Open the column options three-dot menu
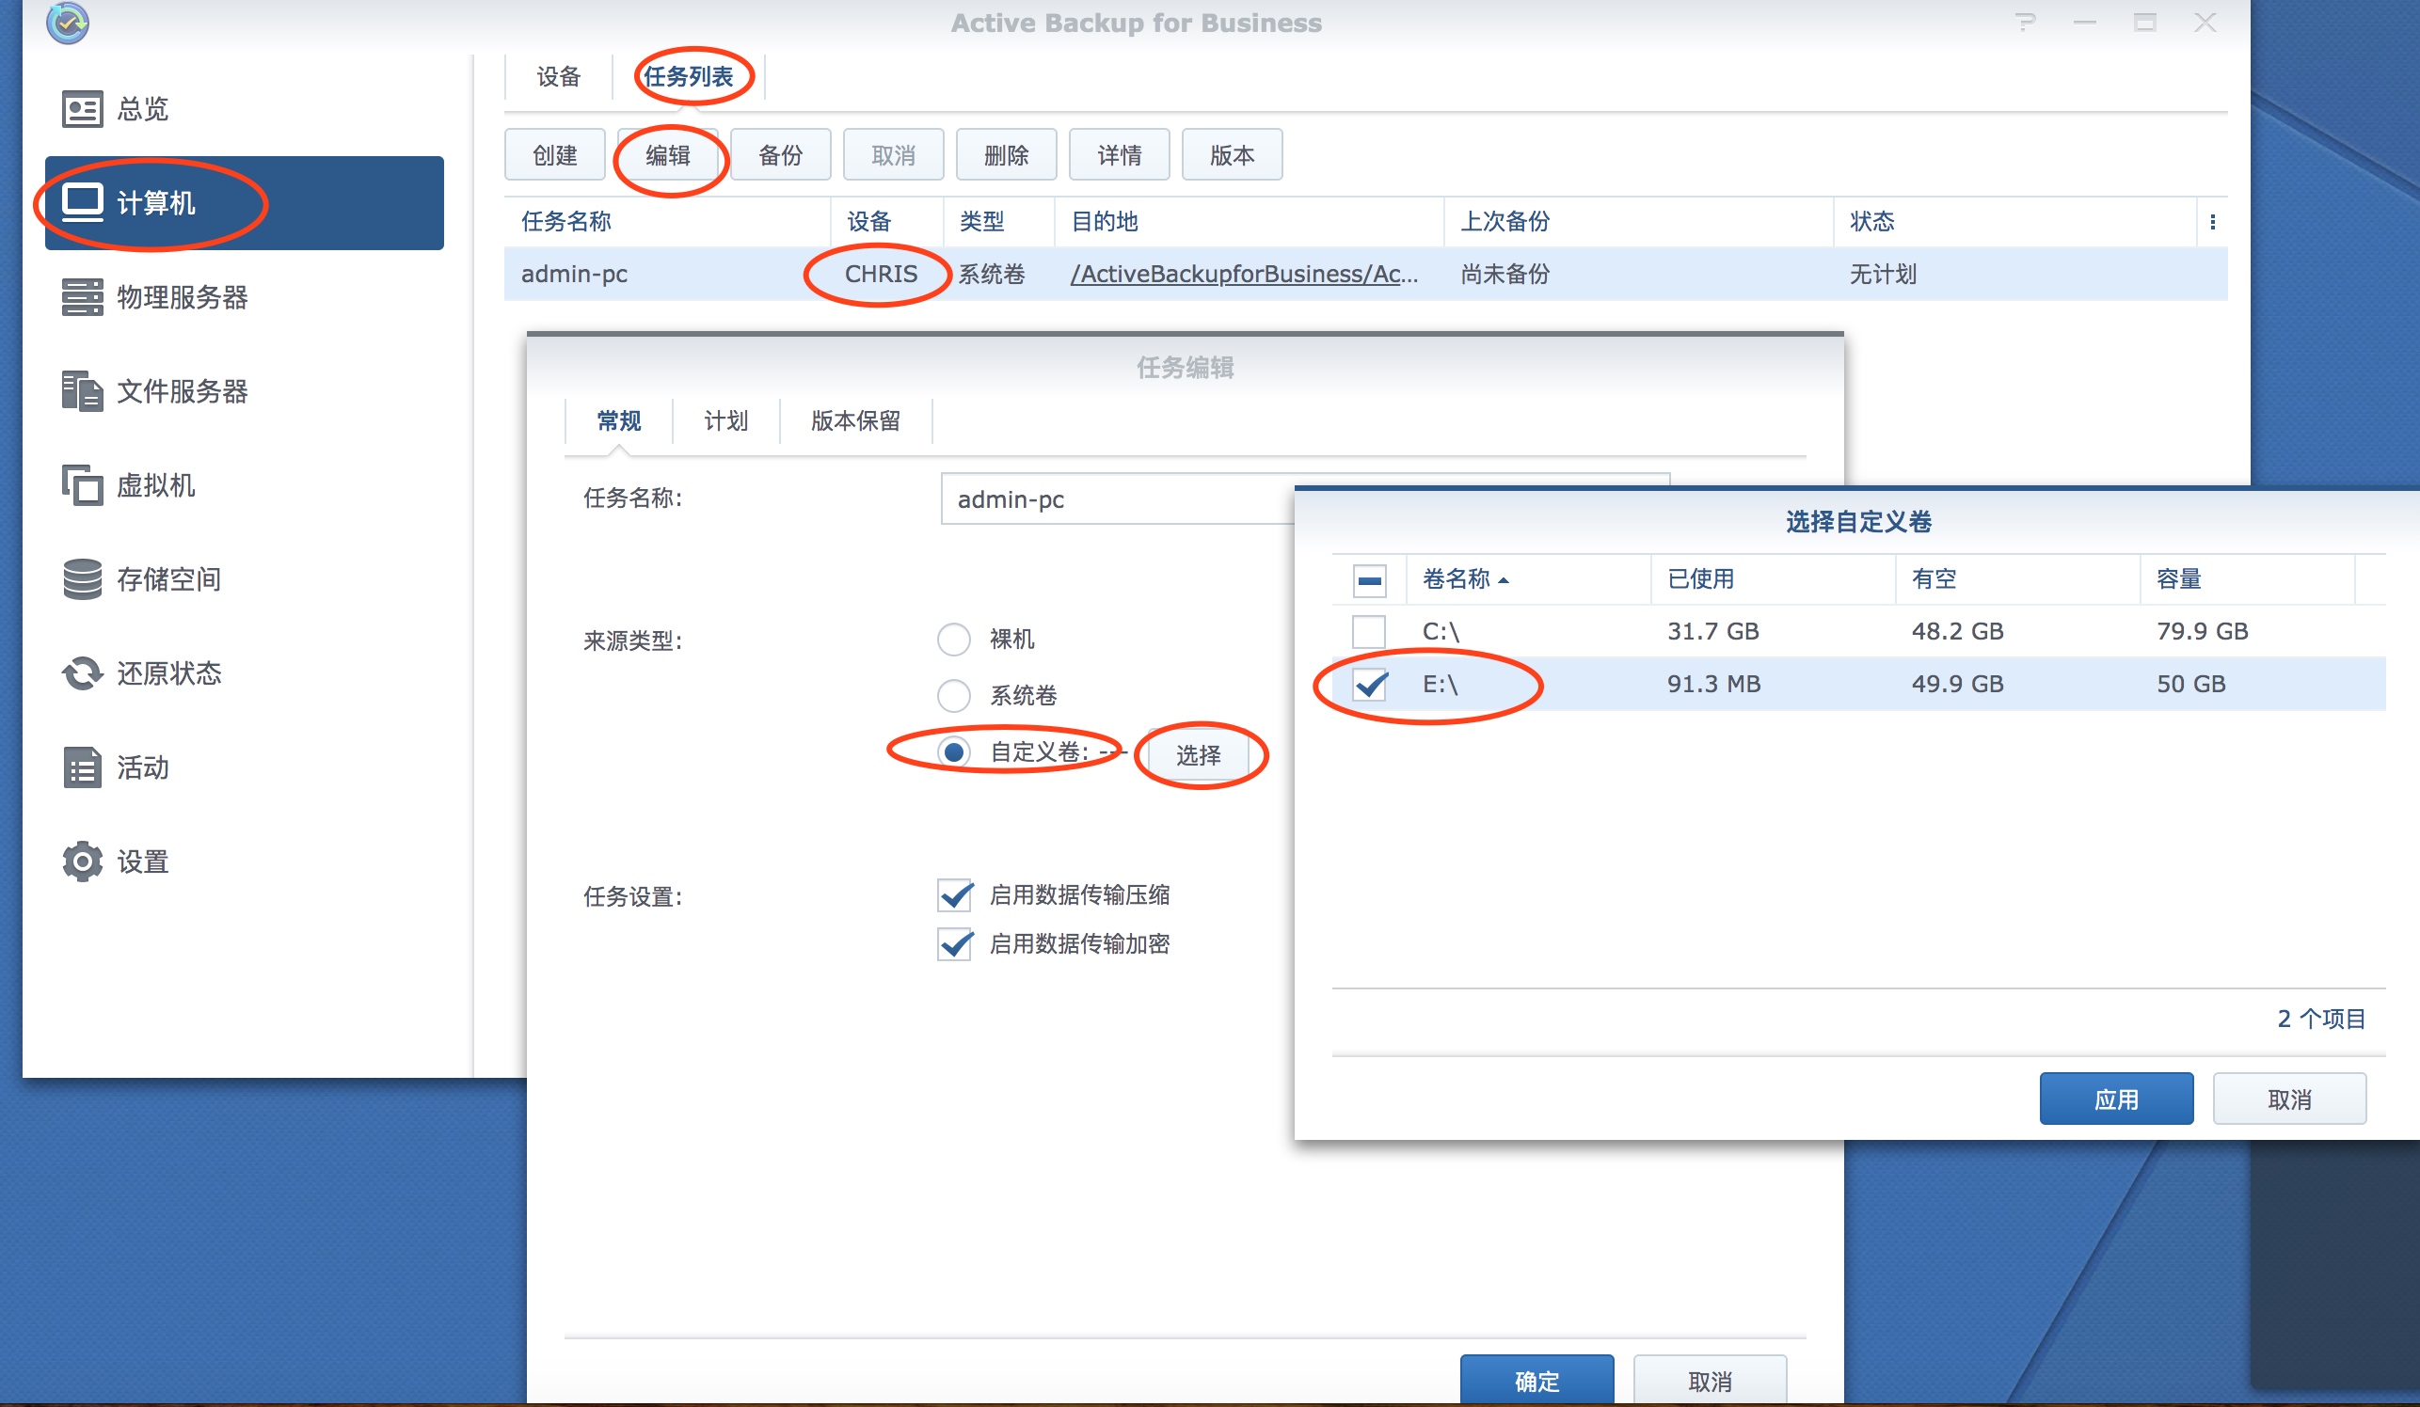2420x1407 pixels. point(2213,222)
